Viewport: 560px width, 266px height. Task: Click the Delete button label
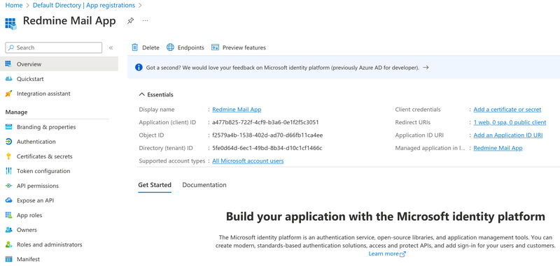[150, 47]
